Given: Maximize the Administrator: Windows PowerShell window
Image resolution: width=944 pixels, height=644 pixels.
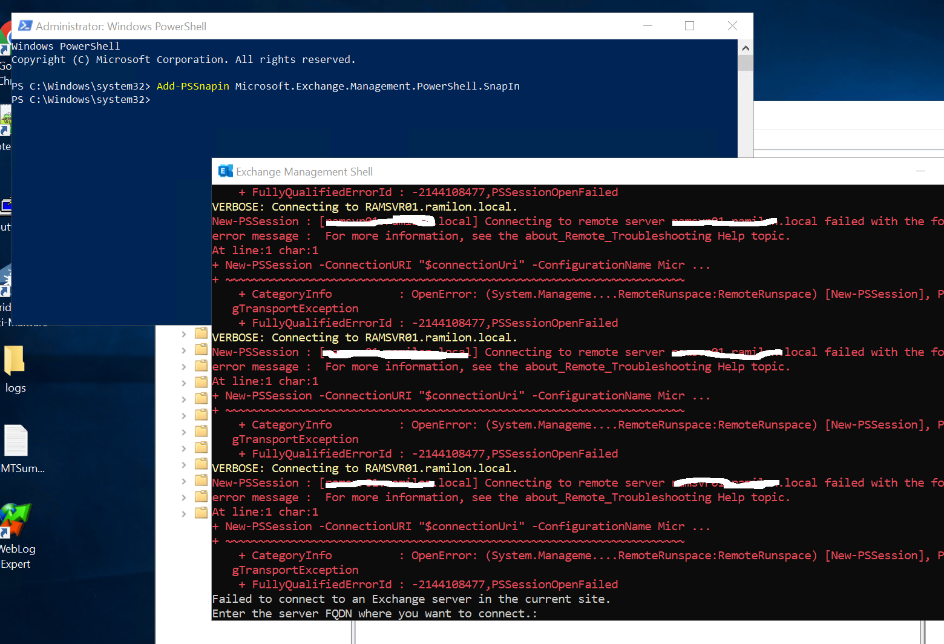Looking at the screenshot, I should click(689, 26).
